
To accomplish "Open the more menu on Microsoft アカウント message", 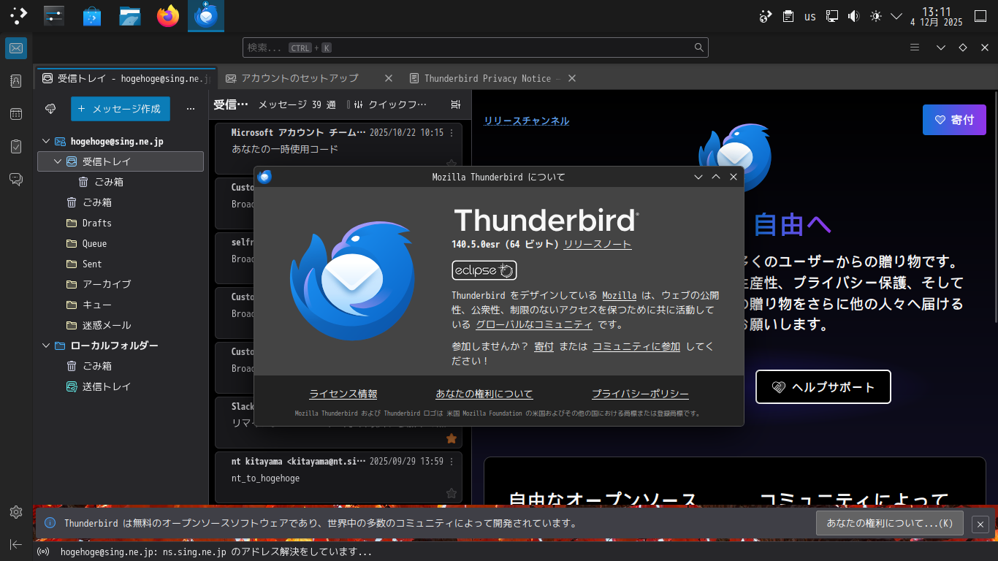I will point(452,133).
